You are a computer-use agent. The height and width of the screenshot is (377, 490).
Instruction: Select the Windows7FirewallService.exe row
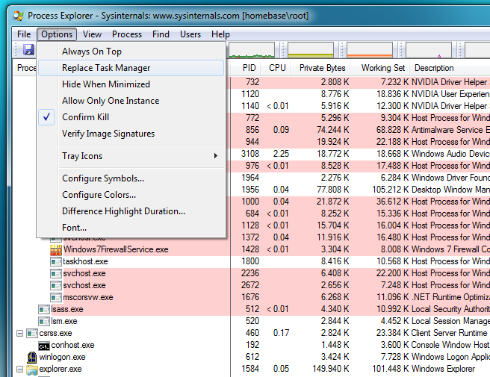click(x=251, y=249)
